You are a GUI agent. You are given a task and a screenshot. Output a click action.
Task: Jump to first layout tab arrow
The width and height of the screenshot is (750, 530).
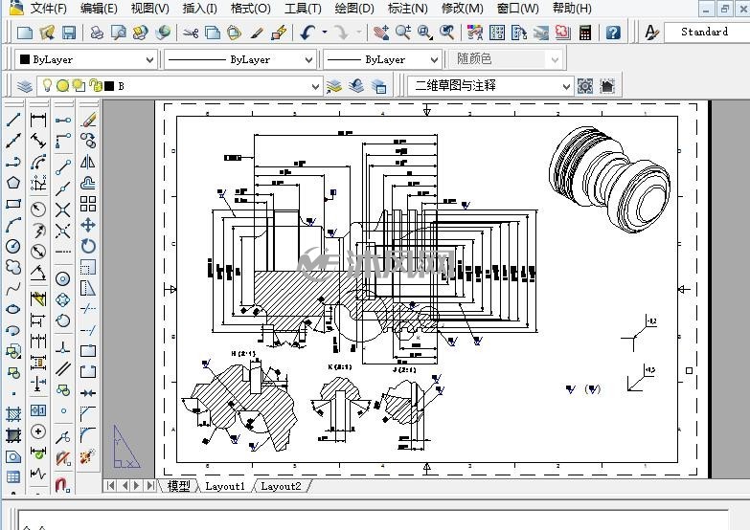111,486
